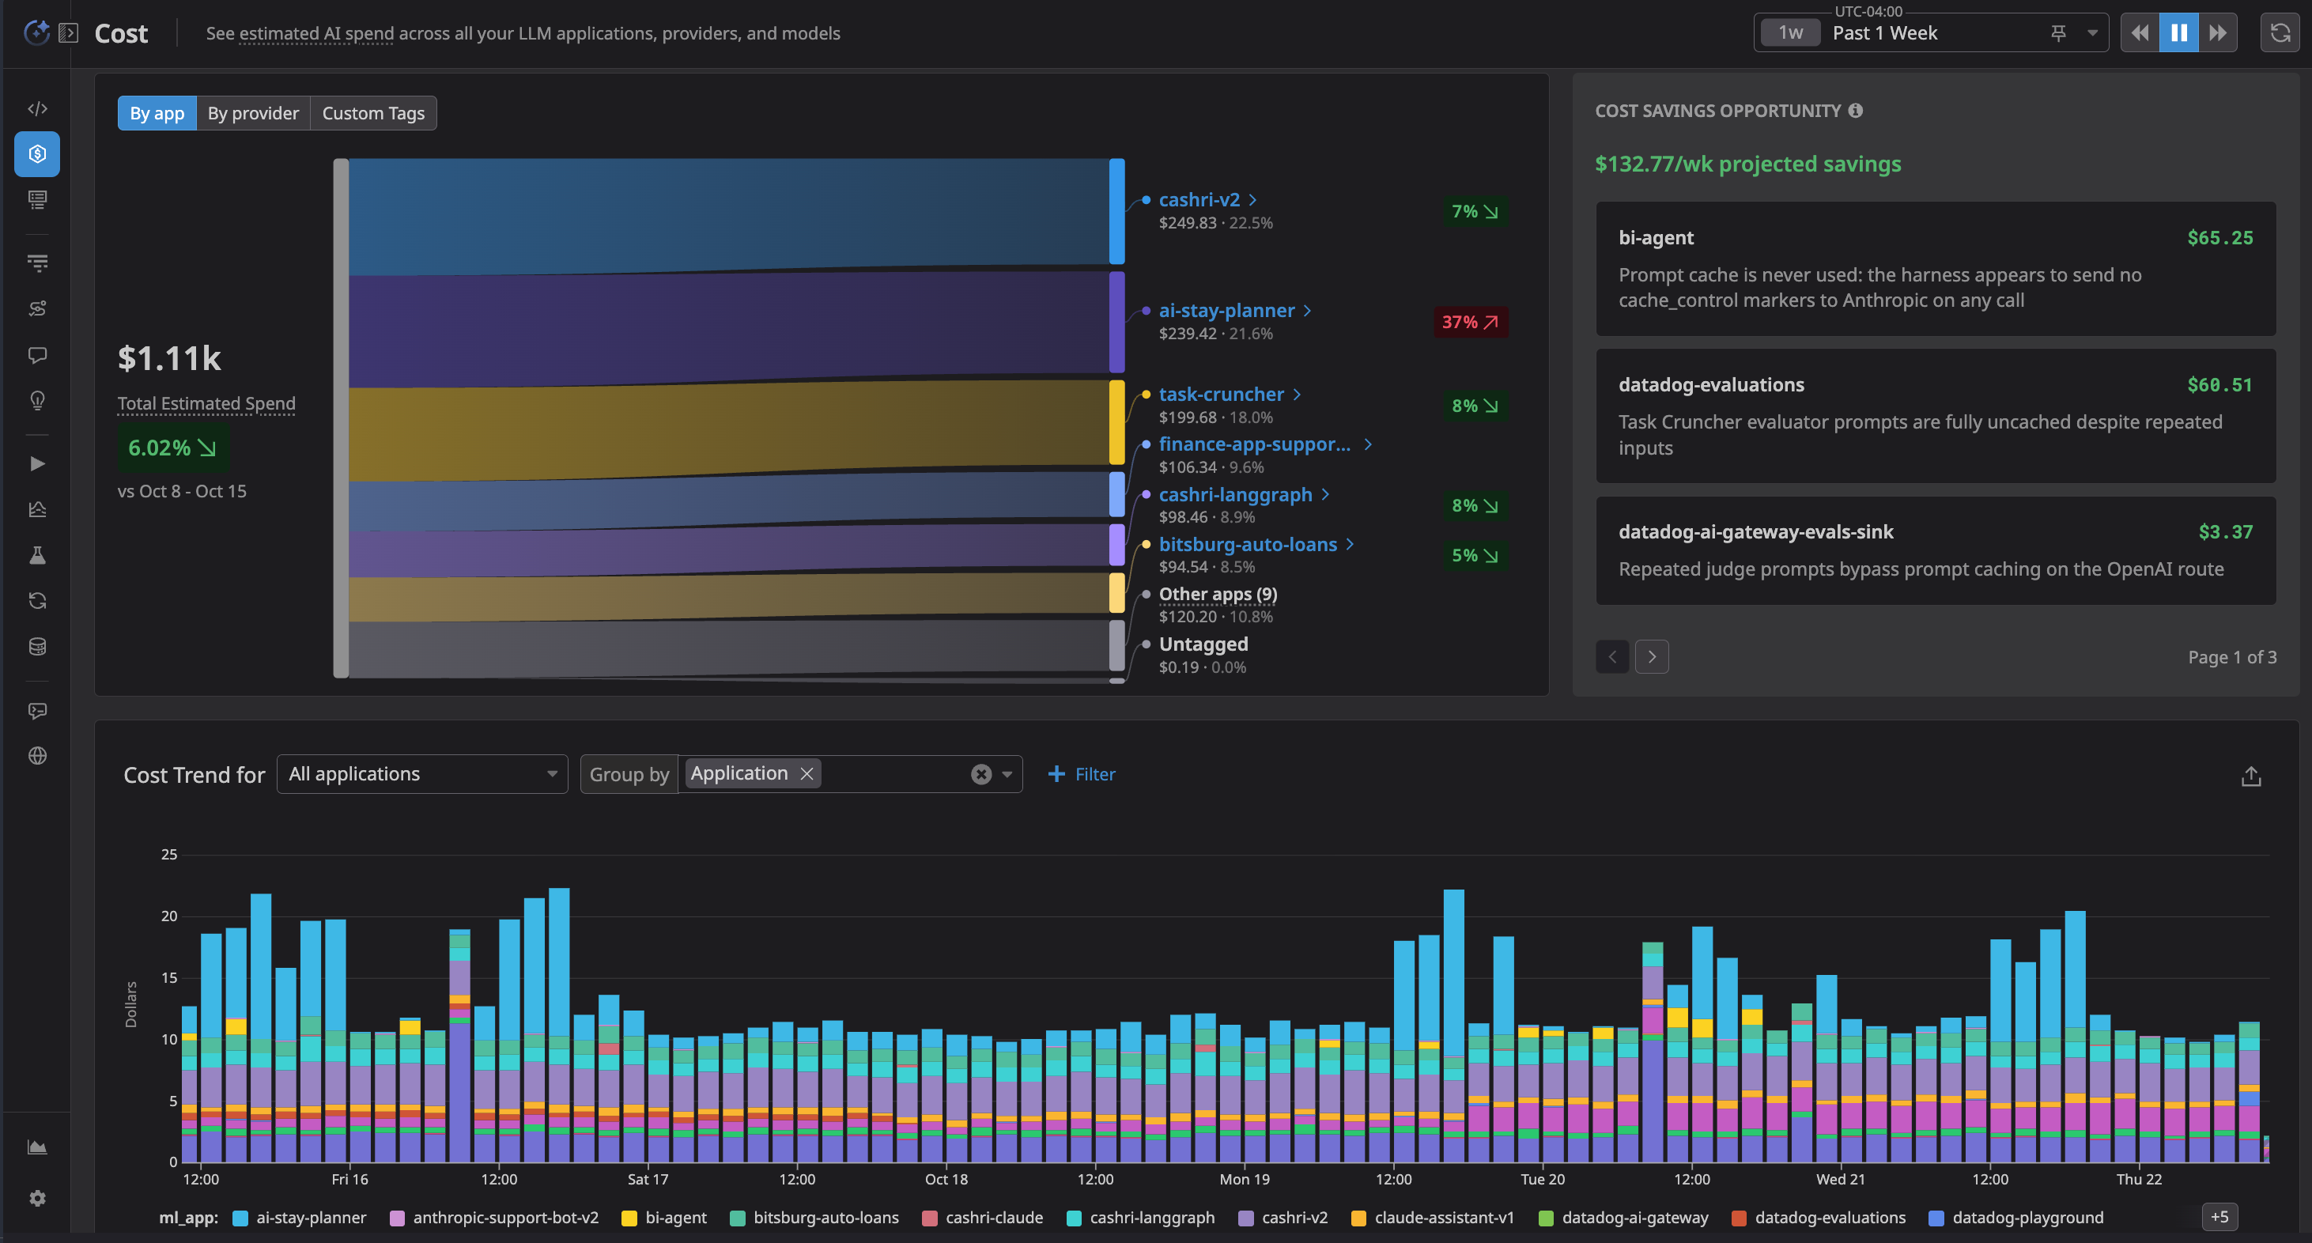2312x1243 pixels.
Task: Go to next savings page
Action: click(x=1652, y=657)
